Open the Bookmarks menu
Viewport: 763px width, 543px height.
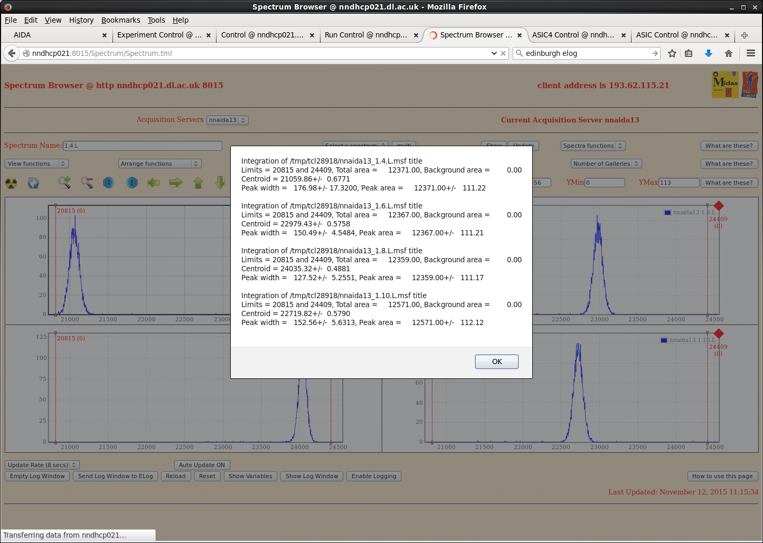click(120, 20)
